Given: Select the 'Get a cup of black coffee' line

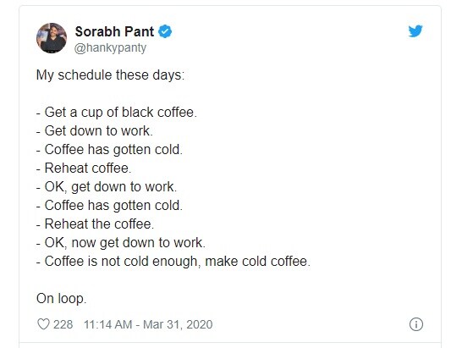Looking at the screenshot, I should pos(117,113).
